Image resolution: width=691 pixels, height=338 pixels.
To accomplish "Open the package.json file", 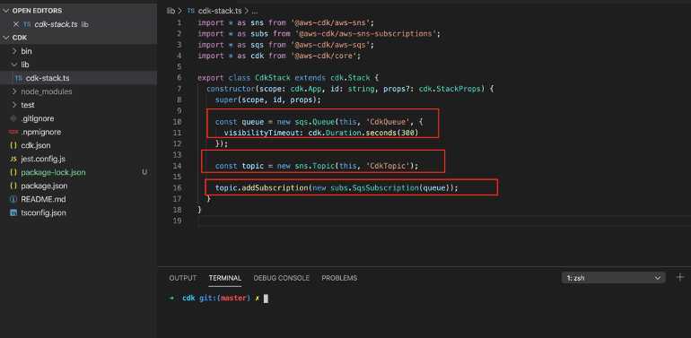I will [x=44, y=186].
